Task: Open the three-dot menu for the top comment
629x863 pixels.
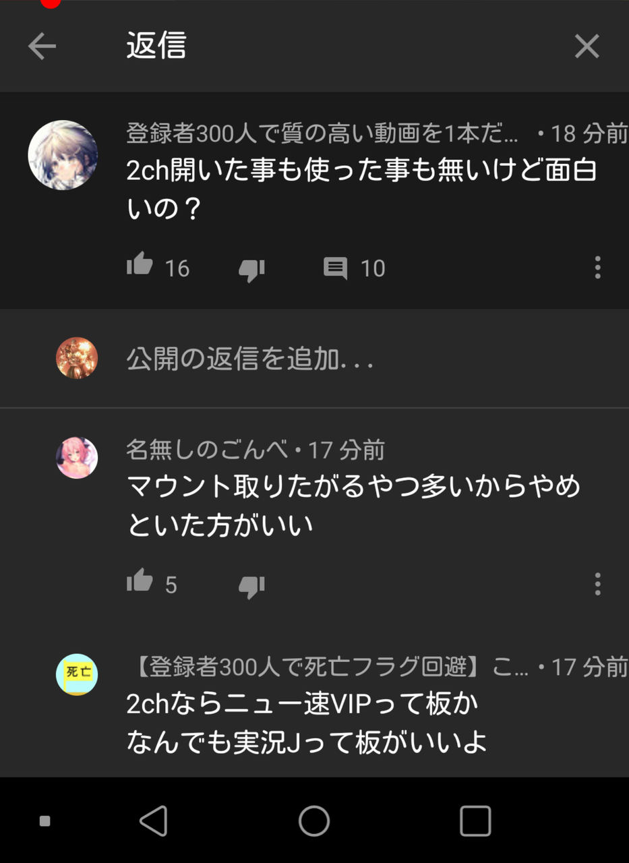Action: 597,268
